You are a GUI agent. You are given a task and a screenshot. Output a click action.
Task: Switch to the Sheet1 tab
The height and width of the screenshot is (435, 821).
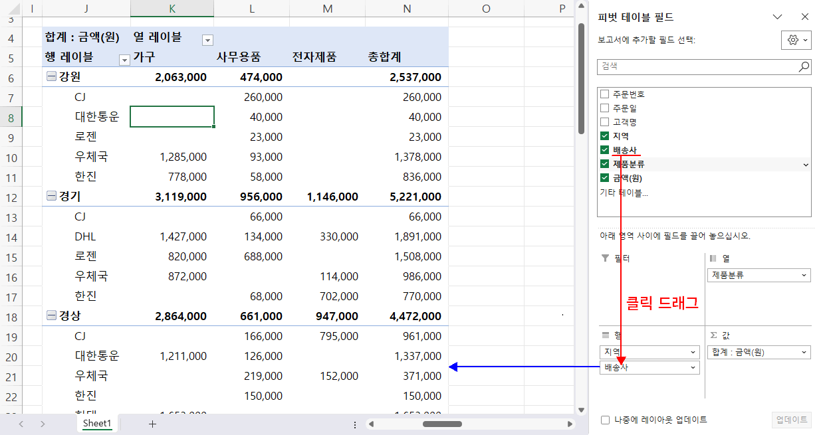97,423
